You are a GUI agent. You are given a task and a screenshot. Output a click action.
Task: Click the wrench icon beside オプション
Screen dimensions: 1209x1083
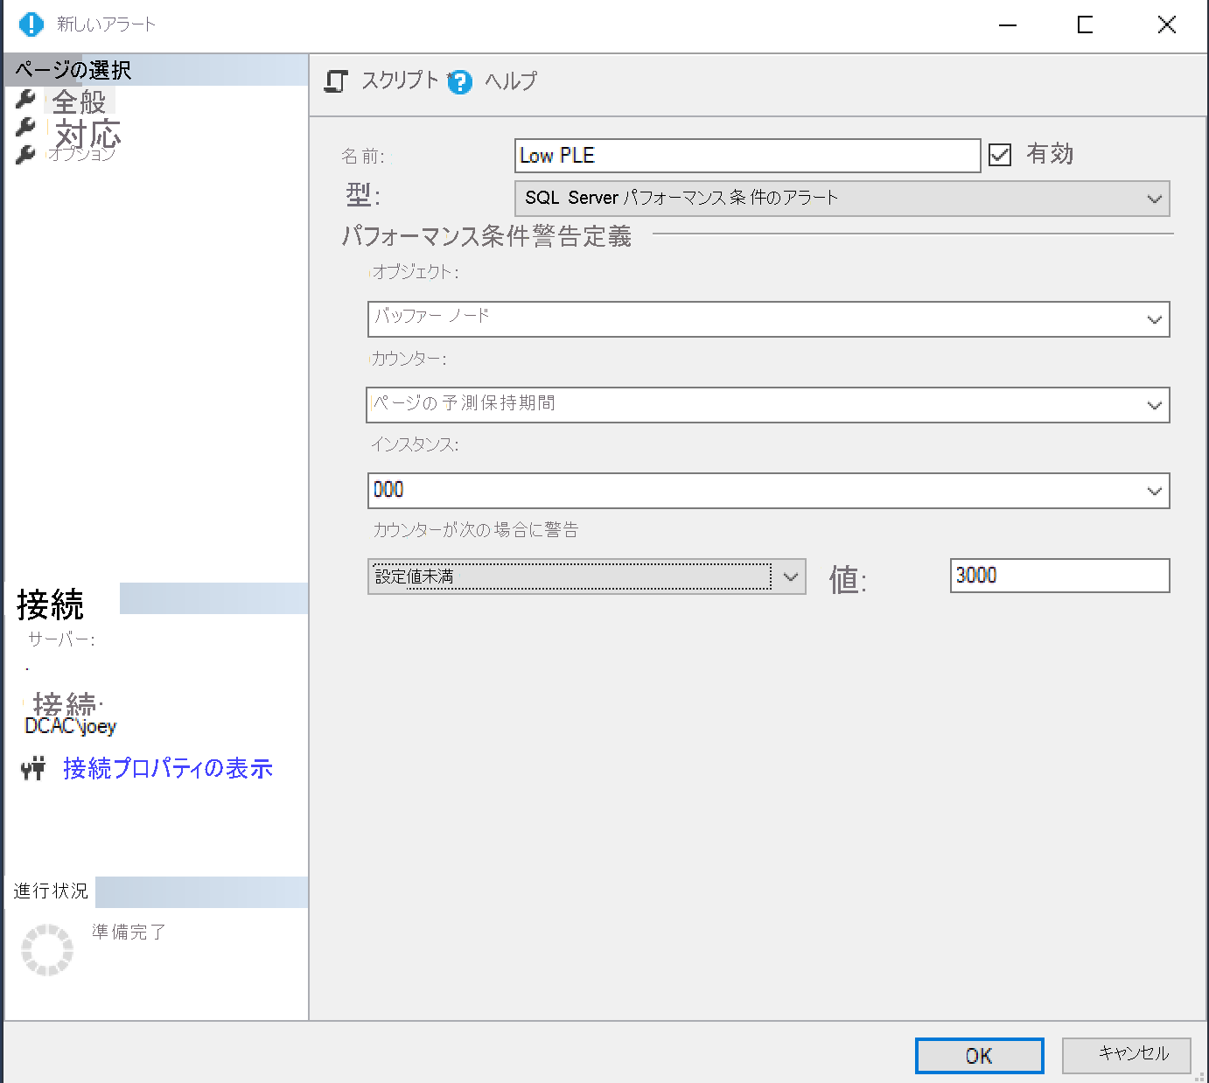pos(24,154)
